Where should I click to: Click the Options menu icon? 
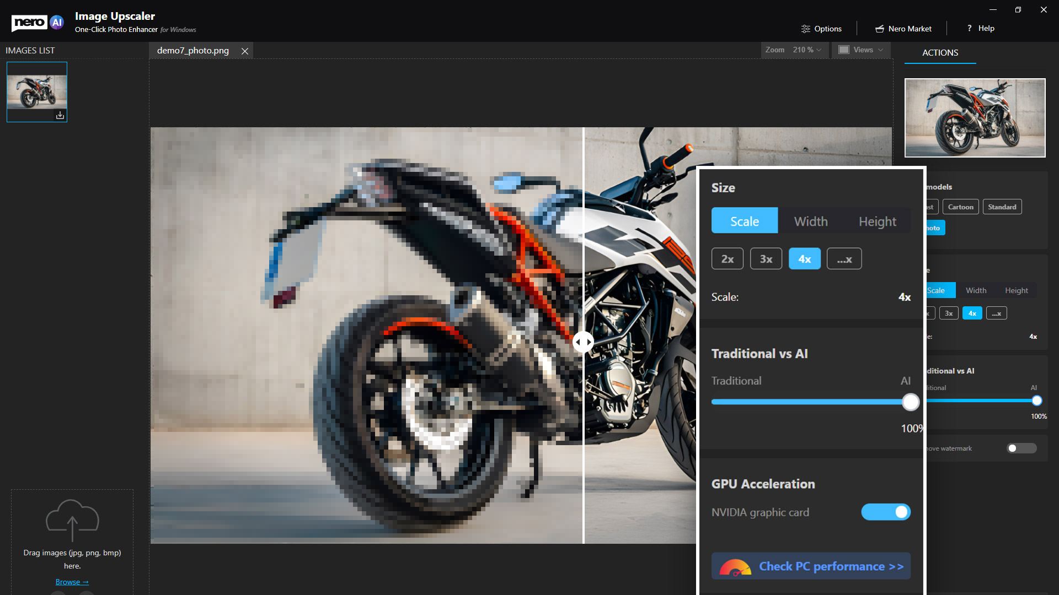coord(806,28)
